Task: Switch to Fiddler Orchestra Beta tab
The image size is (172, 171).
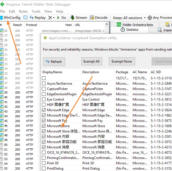Action: tap(135, 25)
